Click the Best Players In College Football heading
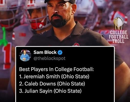Viewport: 130px width, 102px height. (56, 69)
